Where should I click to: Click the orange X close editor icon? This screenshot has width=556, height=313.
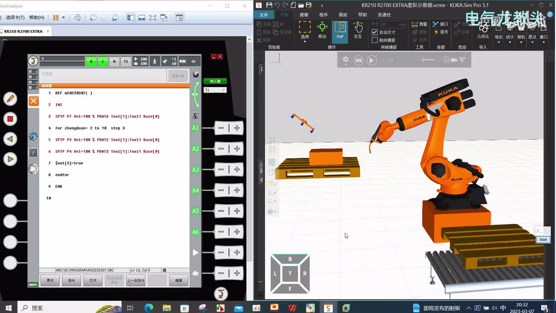(x=33, y=101)
